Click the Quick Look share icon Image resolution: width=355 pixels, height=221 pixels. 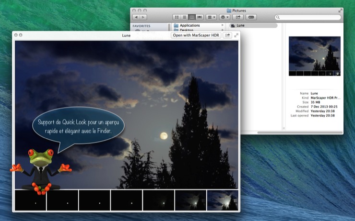click(227, 35)
